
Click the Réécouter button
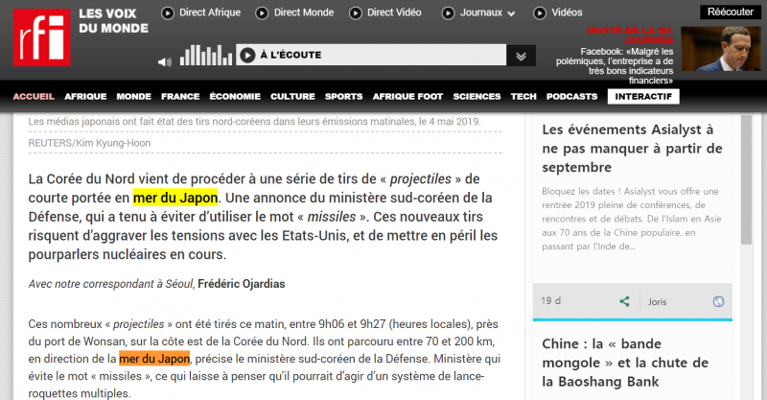[730, 12]
